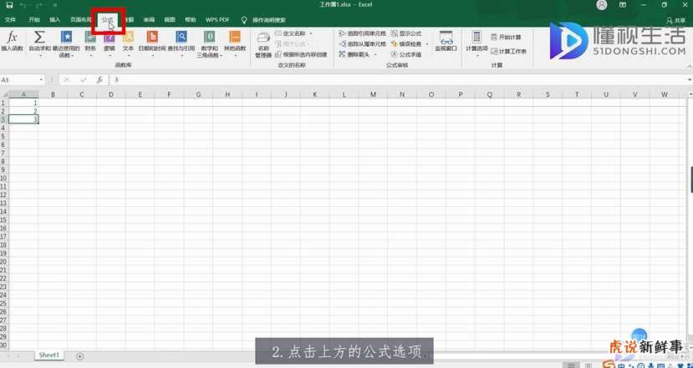
Task: Click the Share (共享) button
Action: click(x=676, y=20)
